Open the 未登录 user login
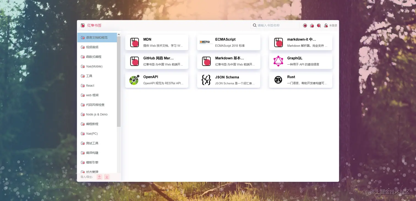This screenshot has height=201, width=416. [x=330, y=26]
